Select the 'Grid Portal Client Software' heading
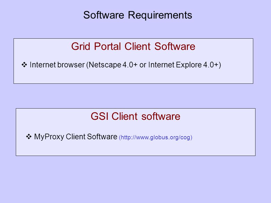 (133, 47)
